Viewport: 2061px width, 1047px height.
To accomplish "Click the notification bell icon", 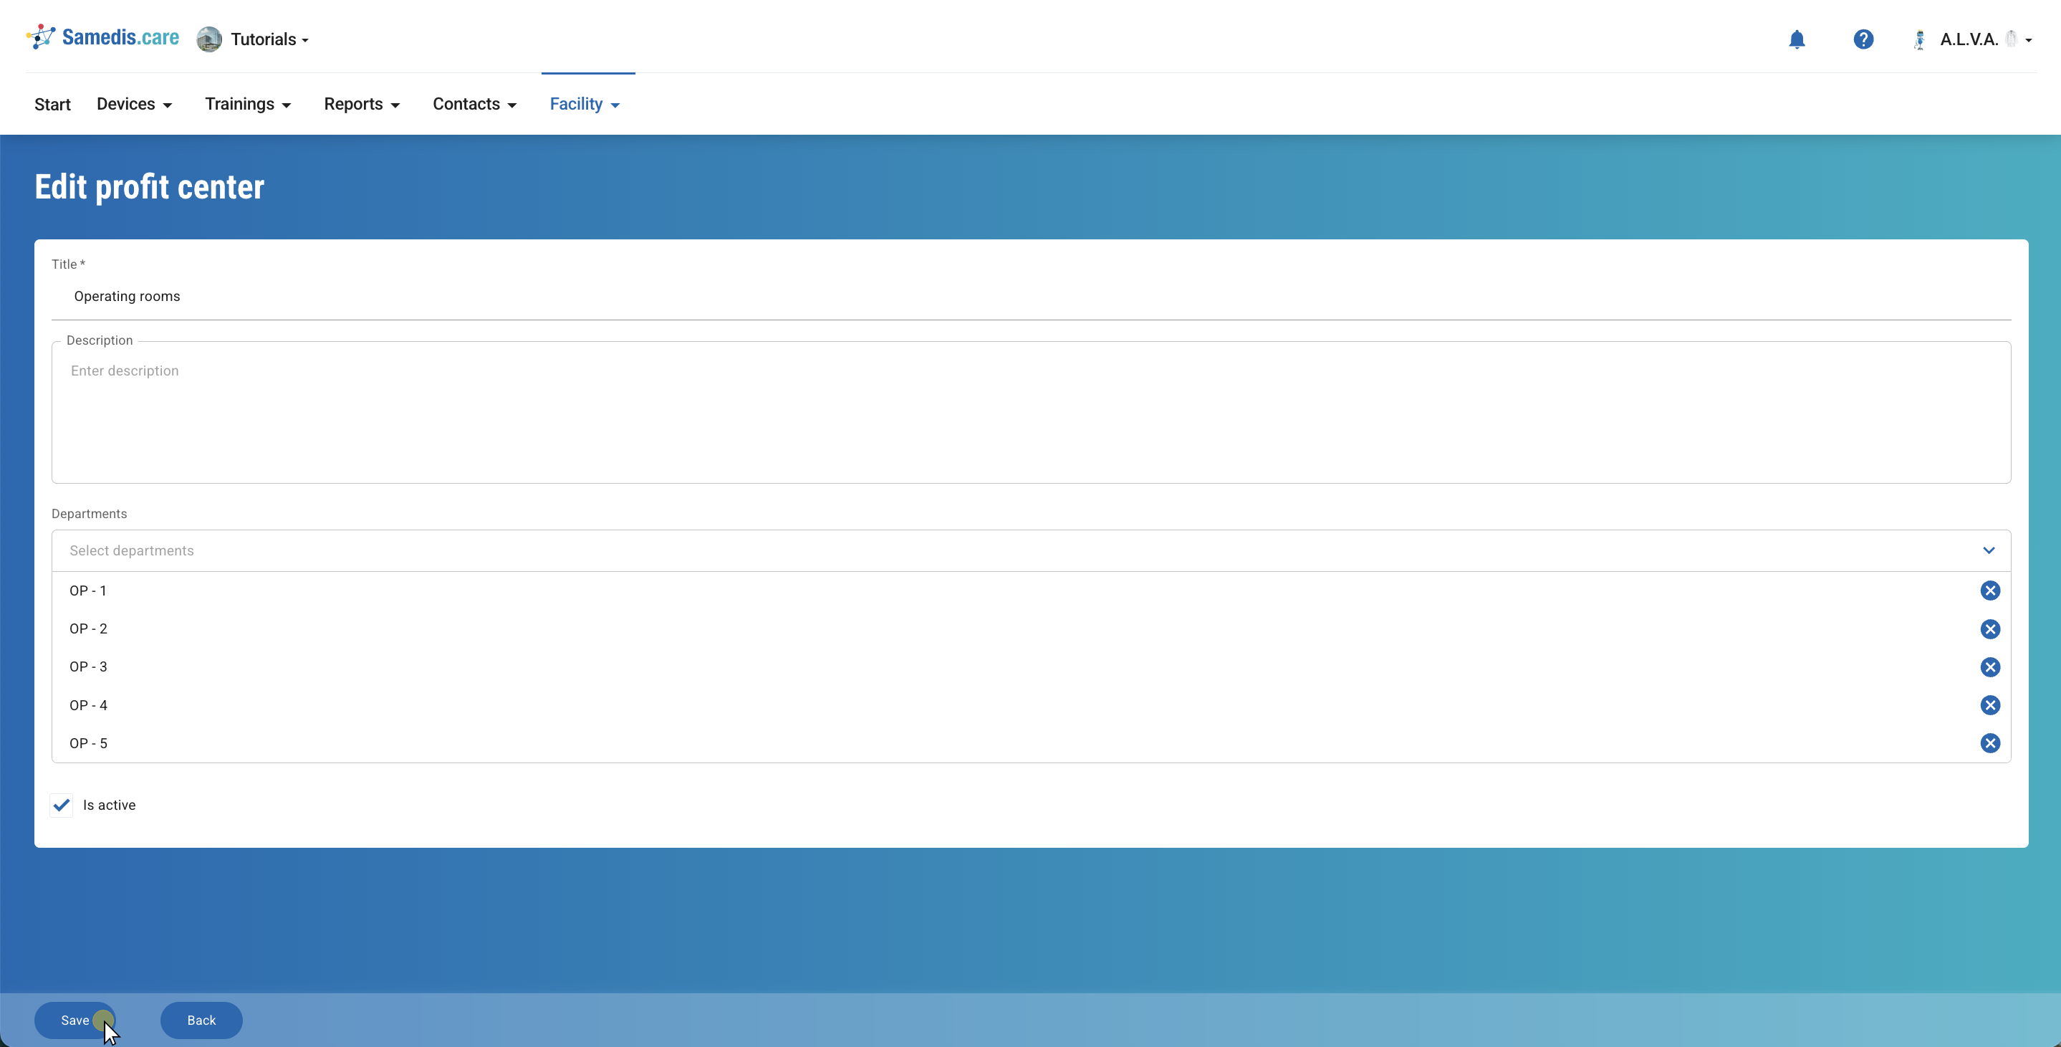I will coord(1796,39).
